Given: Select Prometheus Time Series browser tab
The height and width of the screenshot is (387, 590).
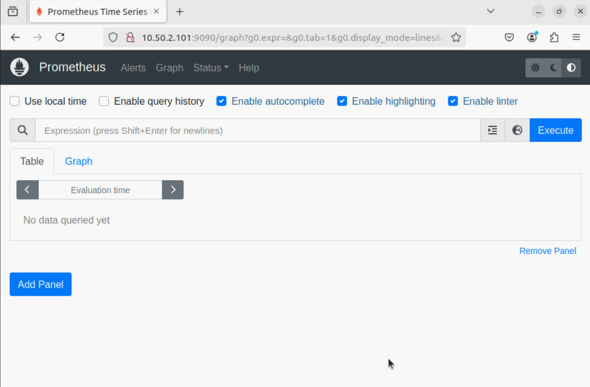Looking at the screenshot, I should coord(97,12).
